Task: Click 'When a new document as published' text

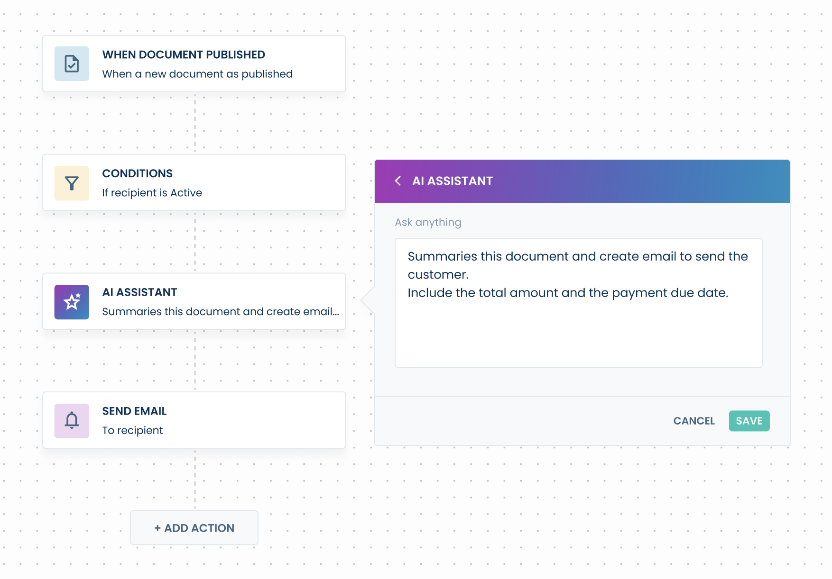Action: (x=197, y=74)
